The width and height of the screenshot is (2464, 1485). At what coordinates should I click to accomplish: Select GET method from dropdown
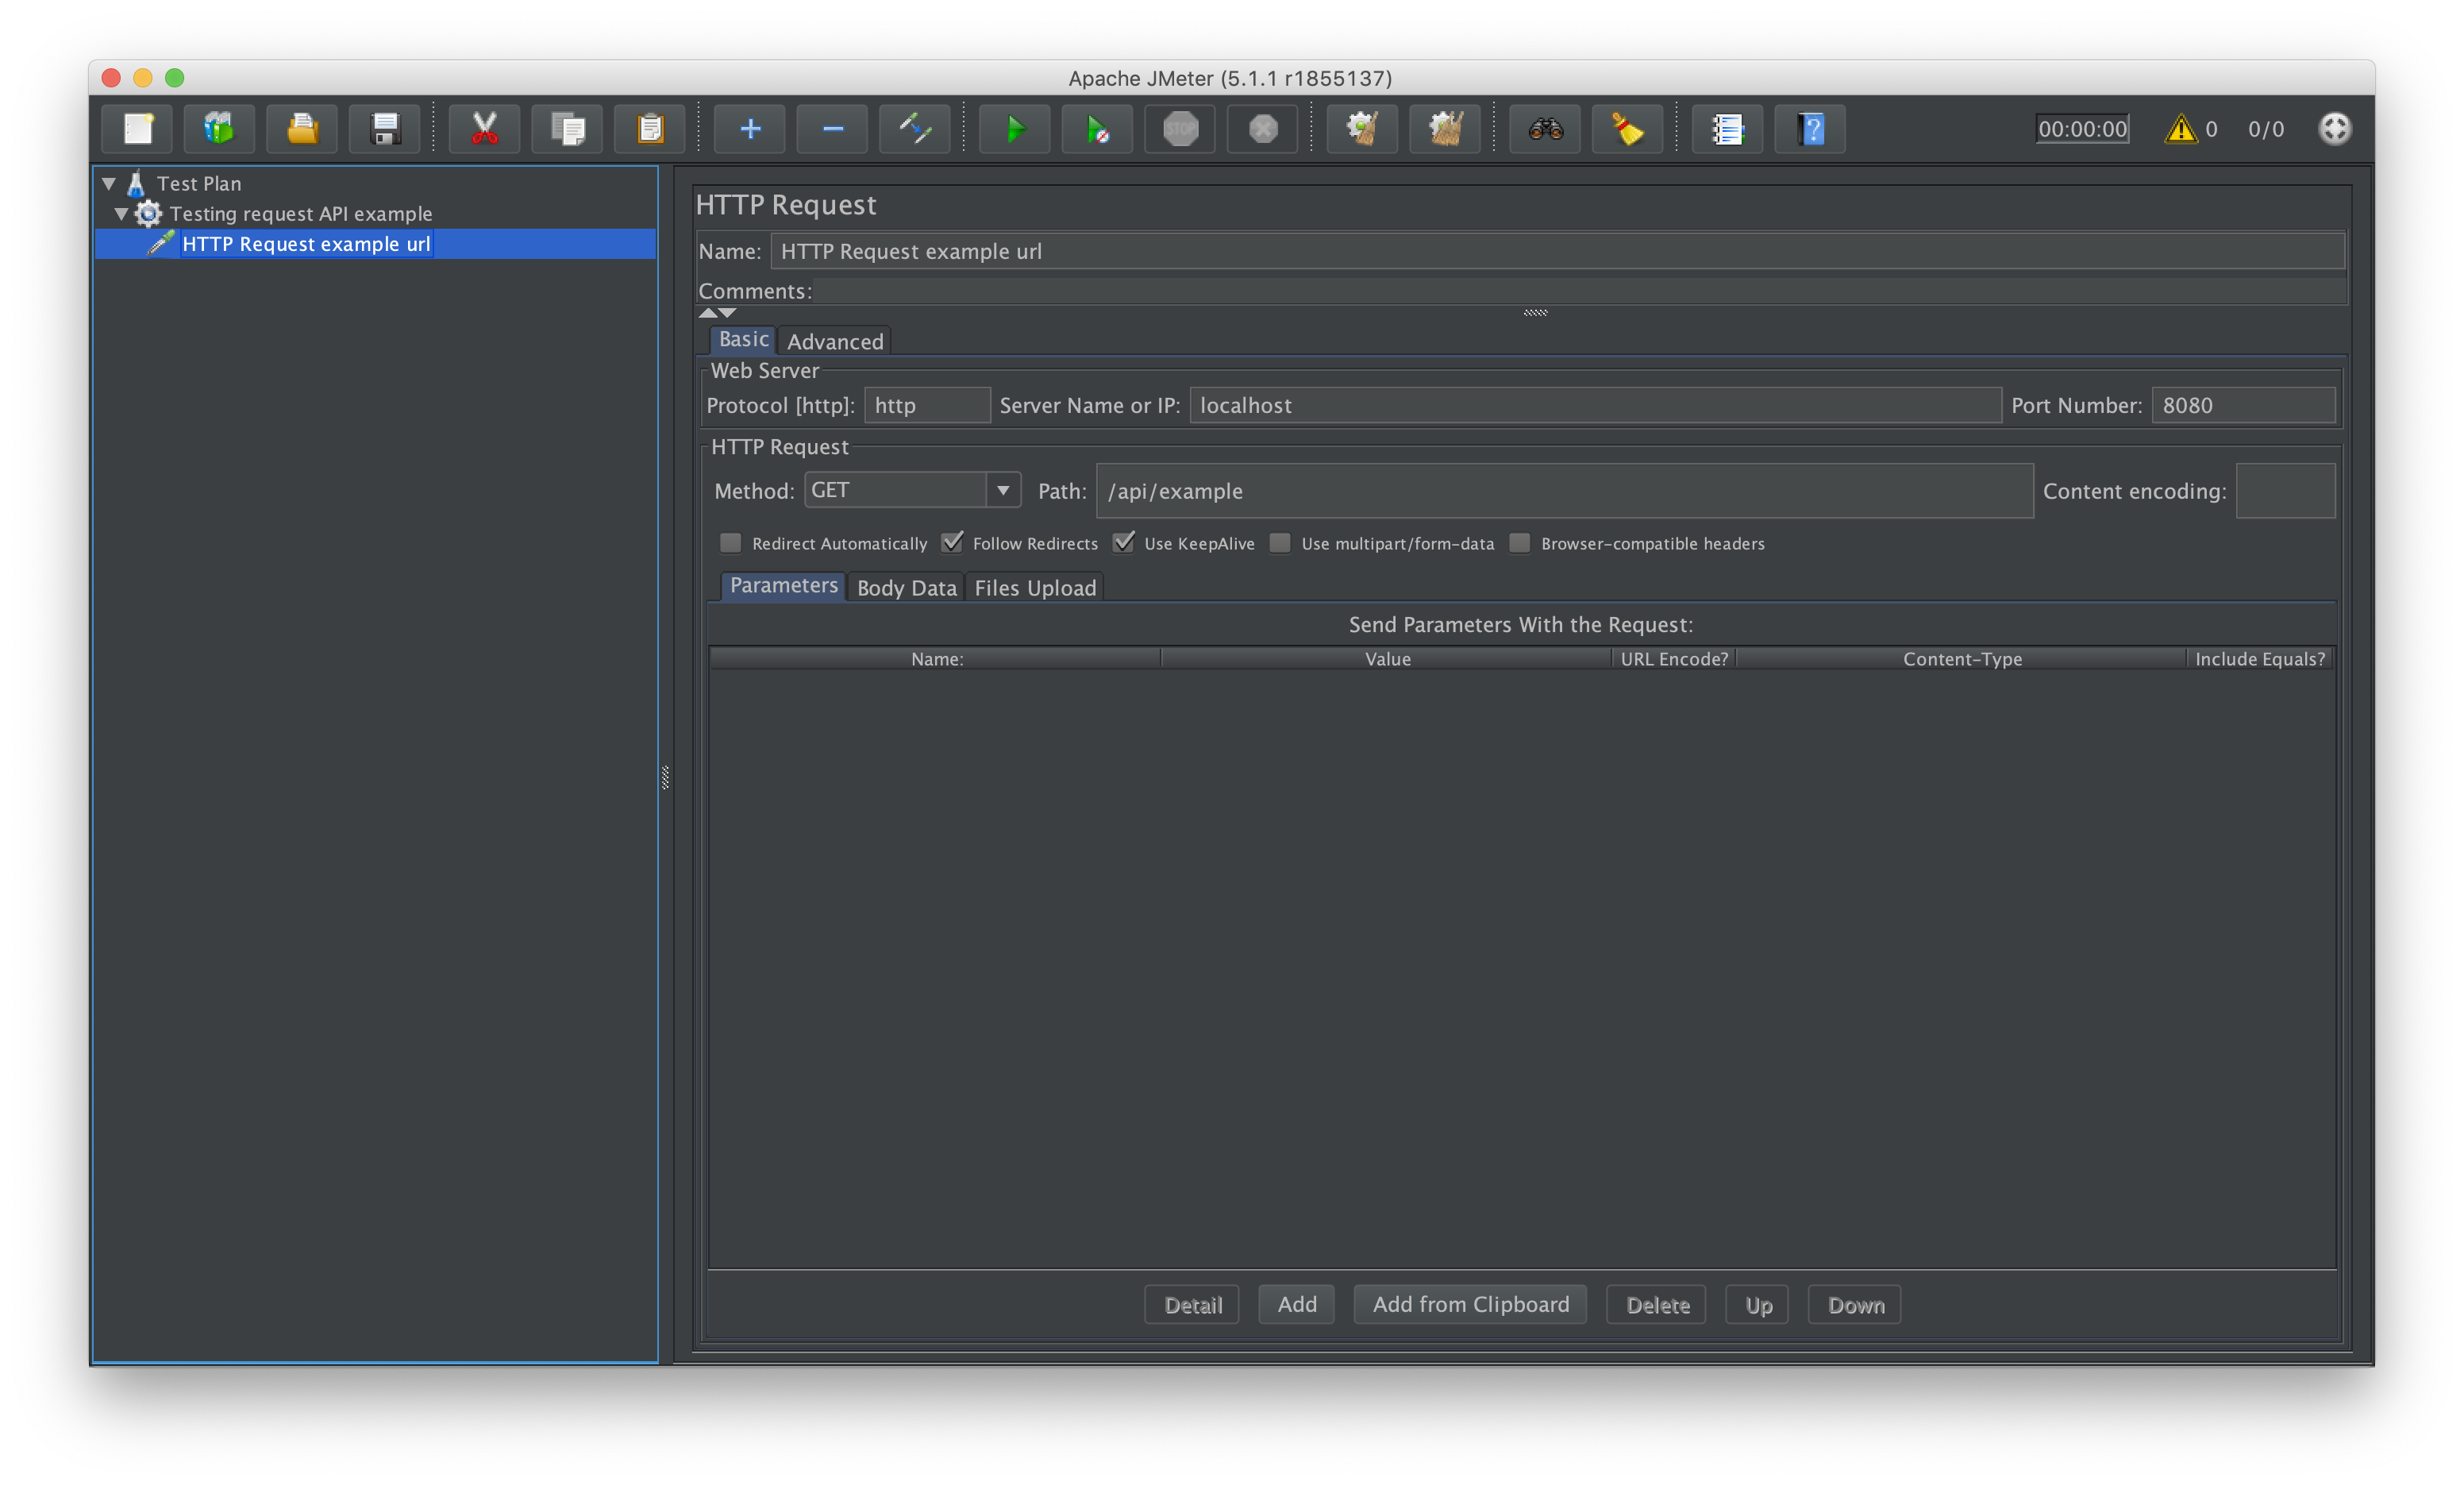907,492
